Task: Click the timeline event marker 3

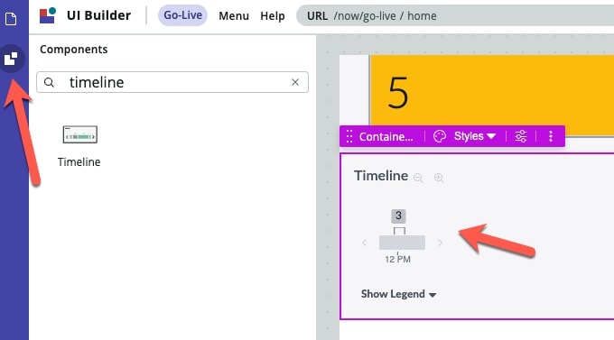Action: [x=398, y=216]
